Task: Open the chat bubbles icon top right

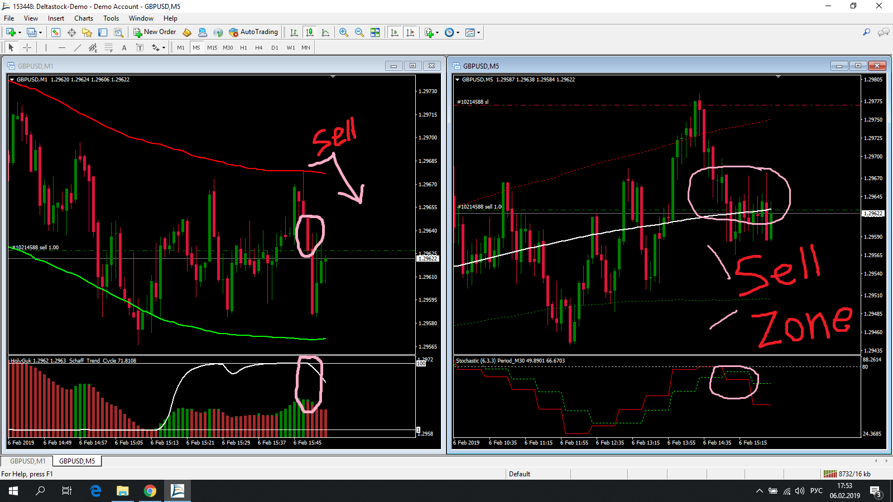Action: pos(884,32)
